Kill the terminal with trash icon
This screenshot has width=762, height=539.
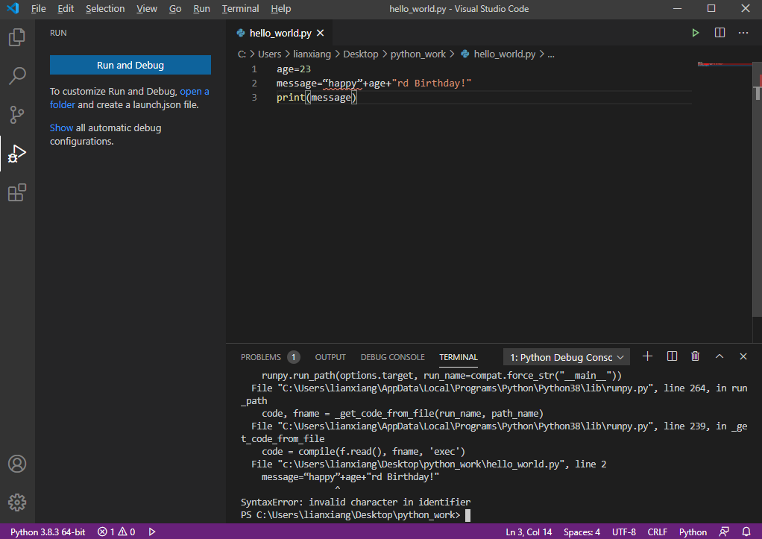(x=696, y=357)
